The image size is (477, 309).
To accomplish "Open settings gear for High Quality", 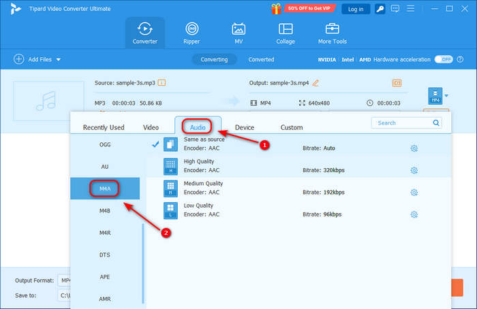I will click(414, 170).
